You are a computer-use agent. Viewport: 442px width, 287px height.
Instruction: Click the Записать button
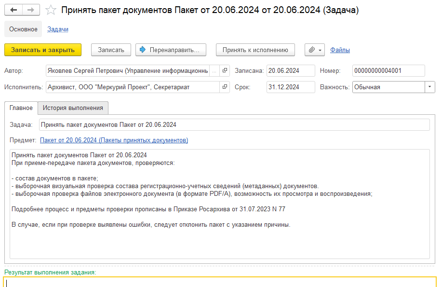[111, 50]
